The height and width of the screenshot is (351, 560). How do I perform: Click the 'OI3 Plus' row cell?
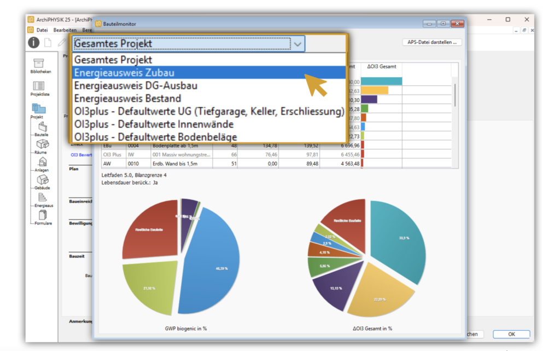click(x=114, y=154)
